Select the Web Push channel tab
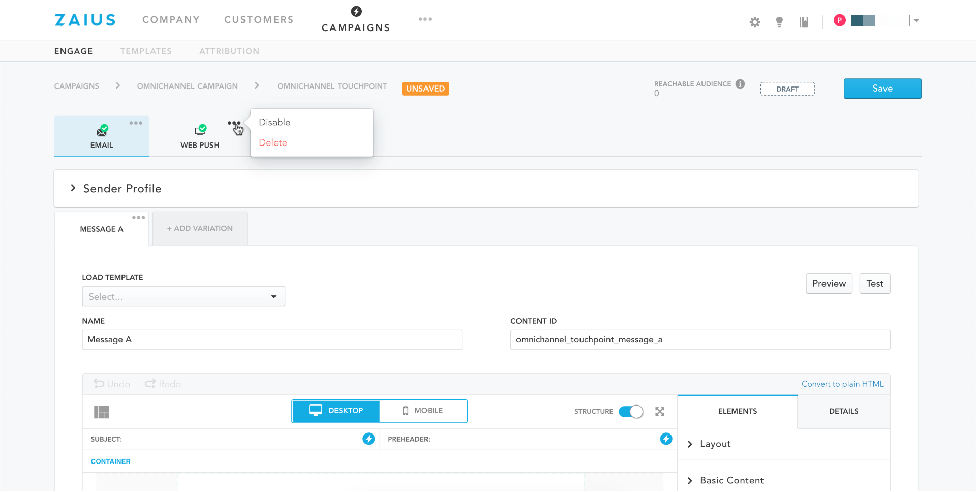The width and height of the screenshot is (976, 492). pos(200,136)
